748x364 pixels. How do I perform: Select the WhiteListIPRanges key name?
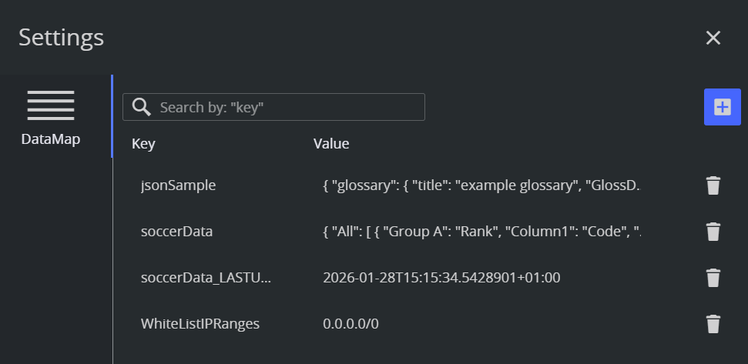[x=200, y=324]
